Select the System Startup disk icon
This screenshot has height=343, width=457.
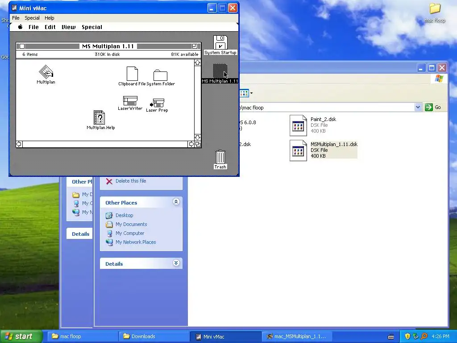point(220,42)
